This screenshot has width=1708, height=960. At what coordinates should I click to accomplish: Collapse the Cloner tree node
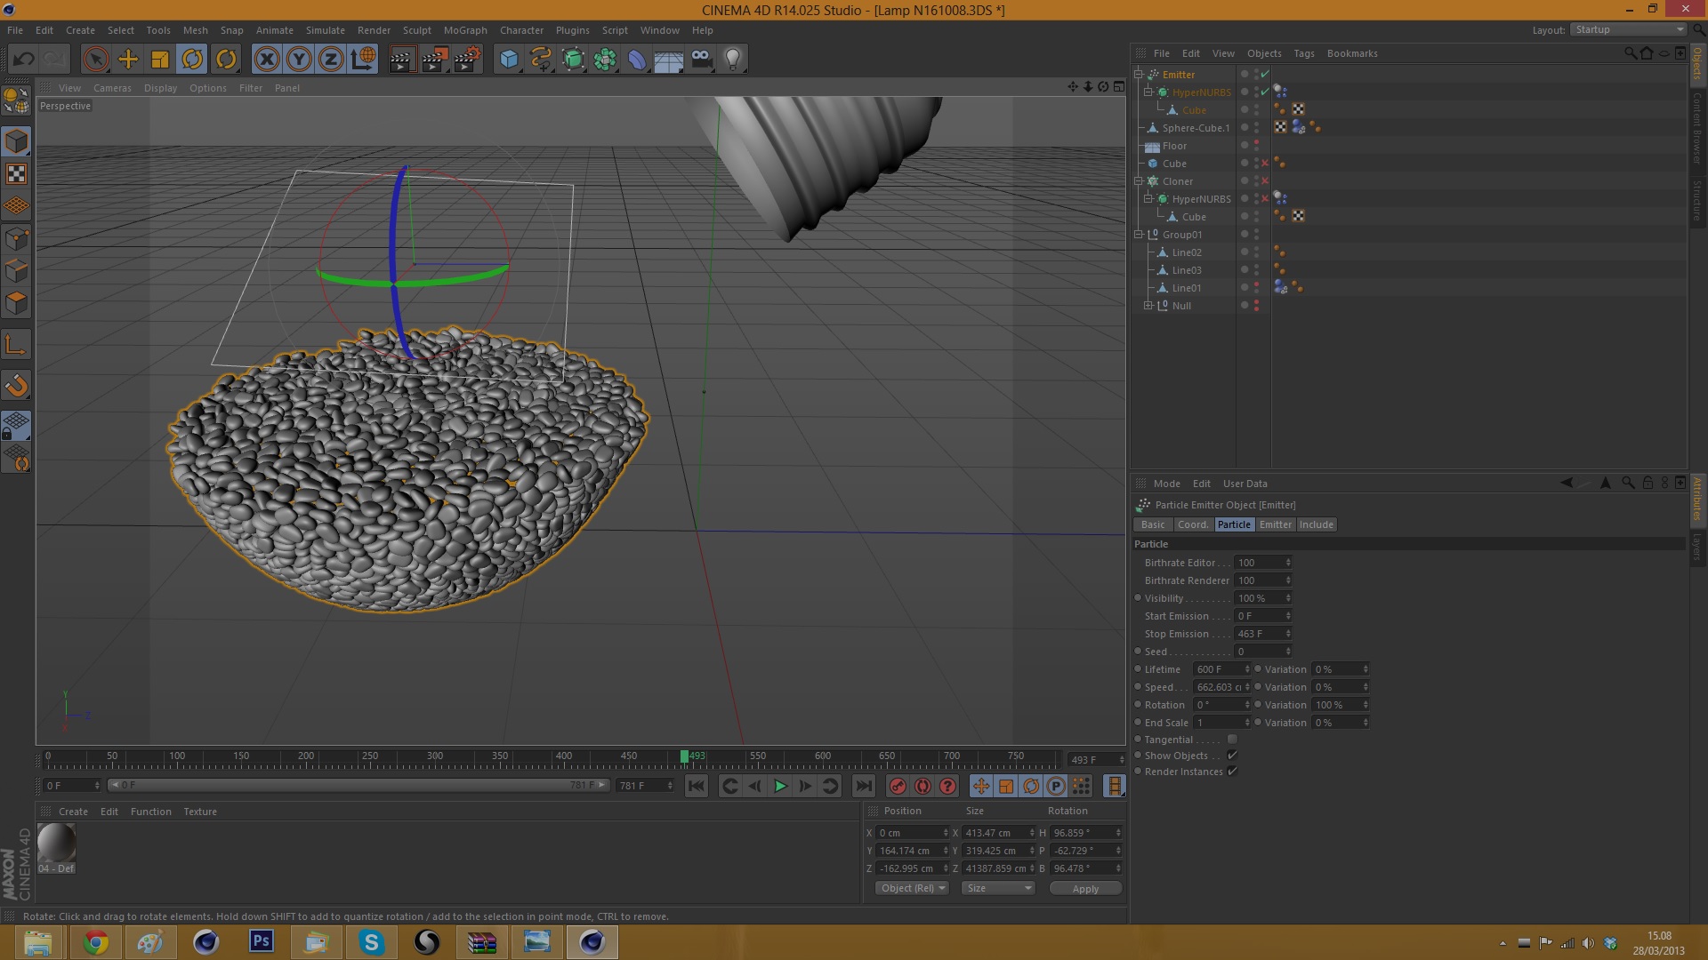click(1139, 181)
